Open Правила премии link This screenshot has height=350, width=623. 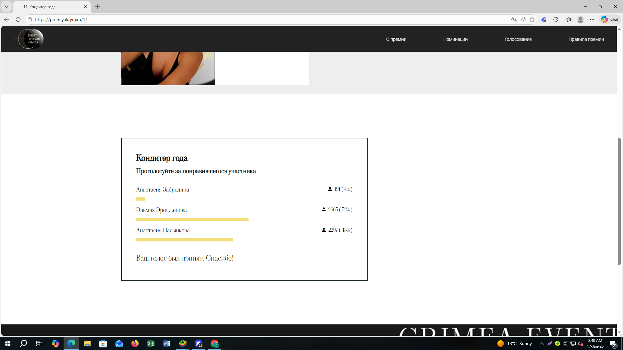click(586, 39)
